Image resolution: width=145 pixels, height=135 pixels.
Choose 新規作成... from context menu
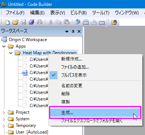coord(96,59)
